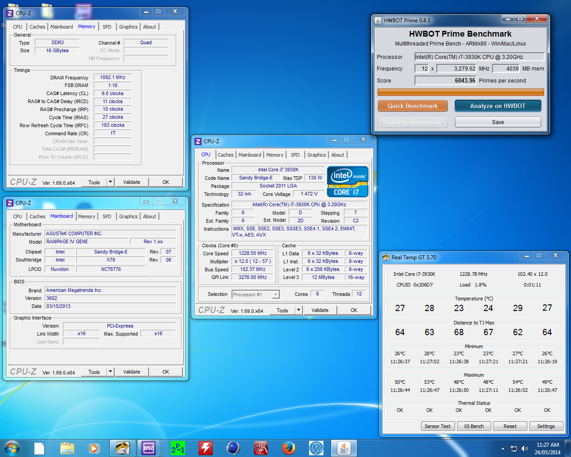Reset Real Temp min/max readings
The image size is (571, 457).
click(x=510, y=426)
